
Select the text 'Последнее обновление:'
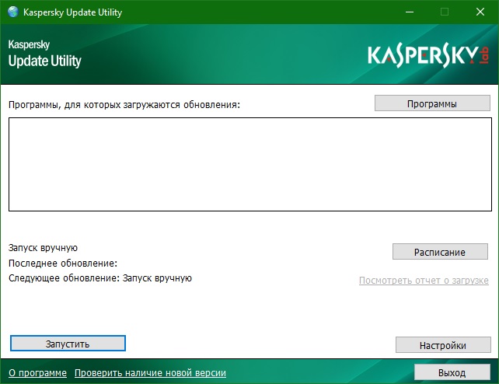(63, 263)
